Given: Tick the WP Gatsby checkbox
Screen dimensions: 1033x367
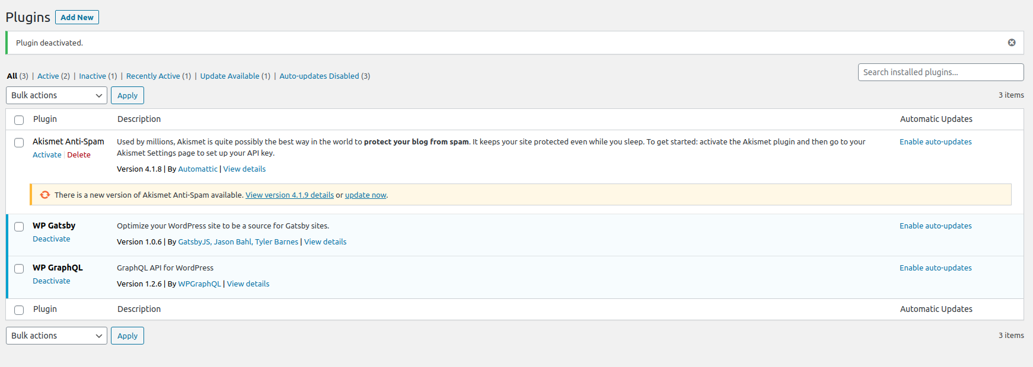Looking at the screenshot, I should [19, 227].
